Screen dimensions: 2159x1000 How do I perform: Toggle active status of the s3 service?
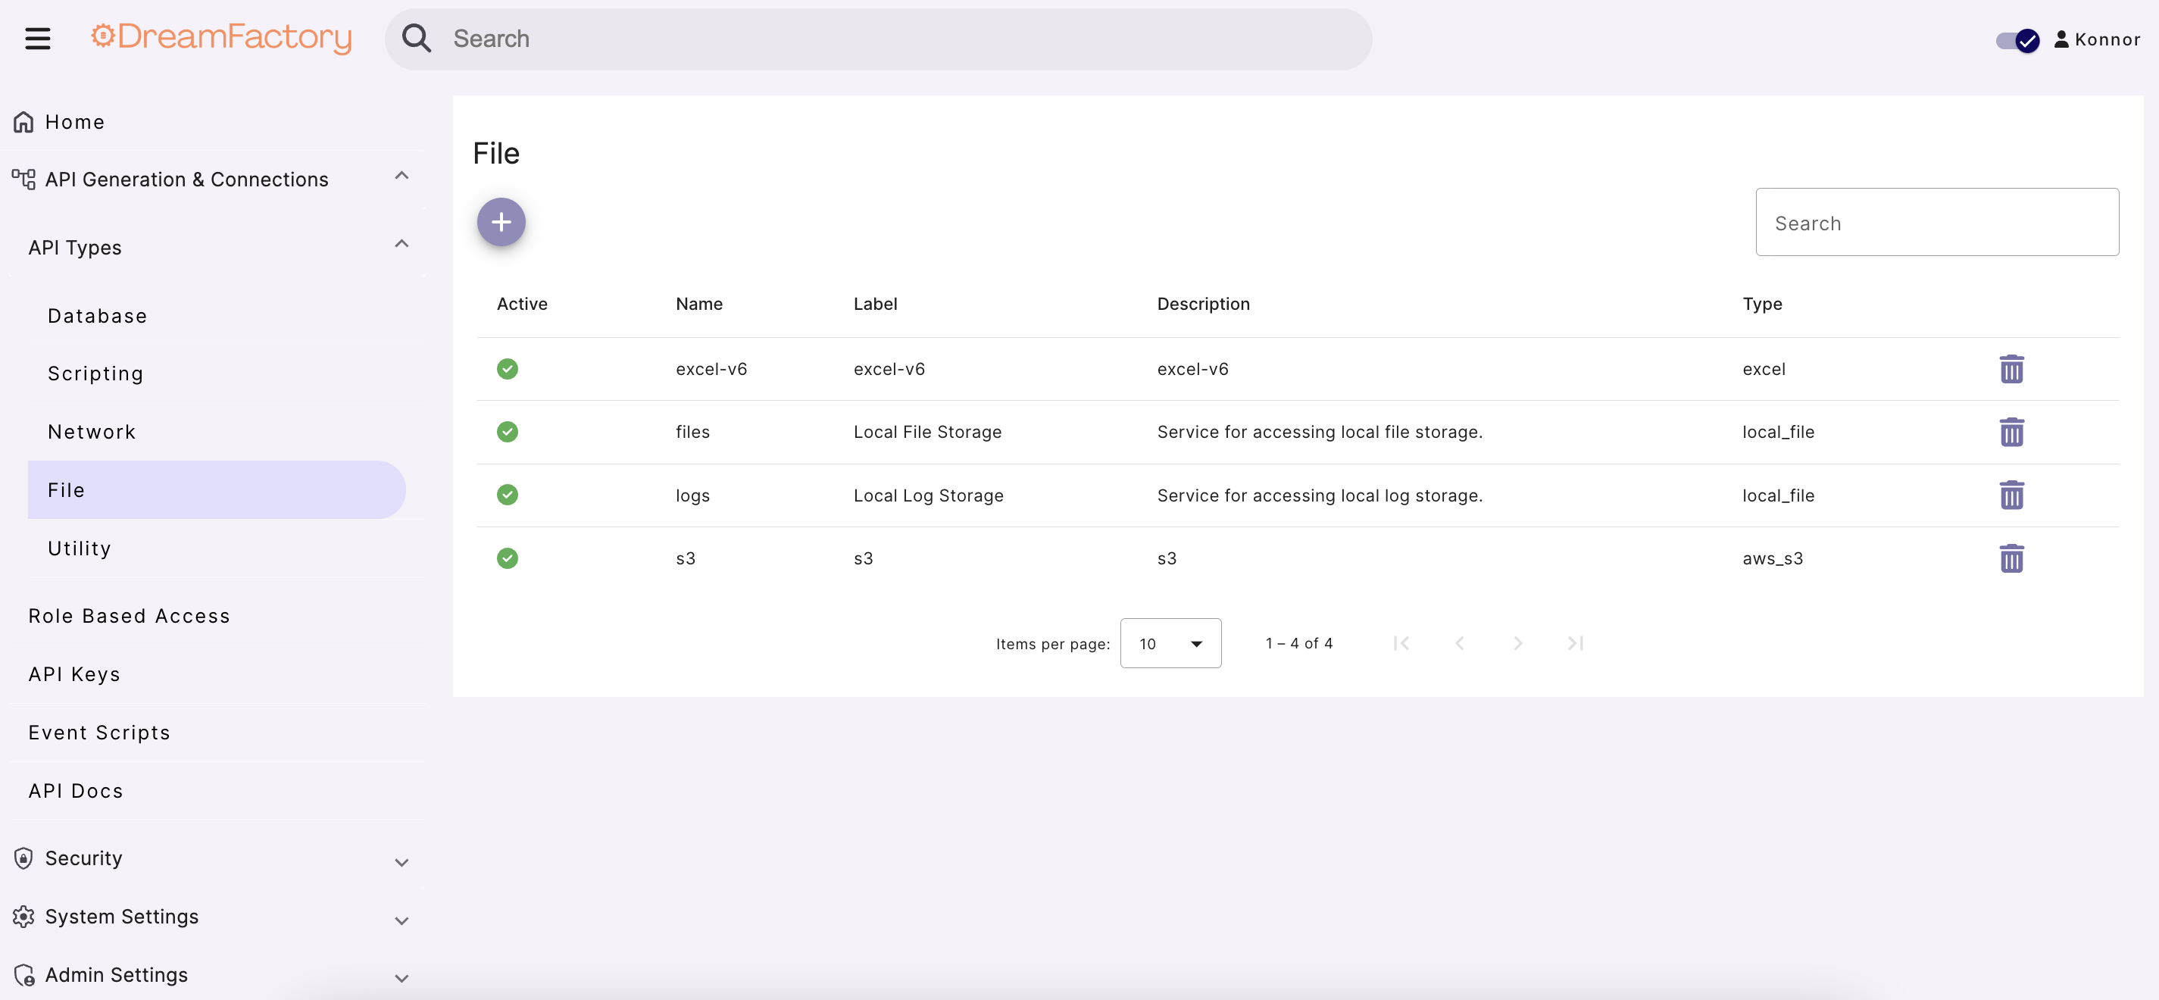(x=508, y=558)
